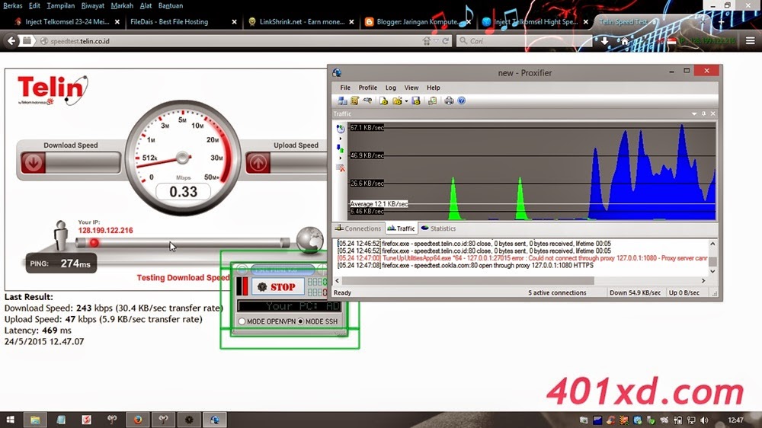Click the speed test progress bar red knob

[x=94, y=242]
